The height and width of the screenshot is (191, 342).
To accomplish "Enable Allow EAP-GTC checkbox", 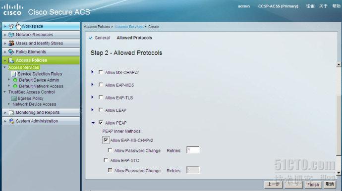I will (x=106, y=160).
